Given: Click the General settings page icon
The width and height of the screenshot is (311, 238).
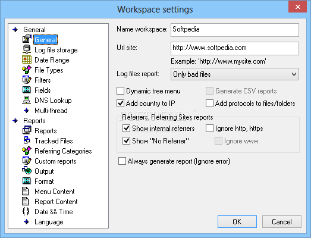Looking at the screenshot, I should coord(27,39).
